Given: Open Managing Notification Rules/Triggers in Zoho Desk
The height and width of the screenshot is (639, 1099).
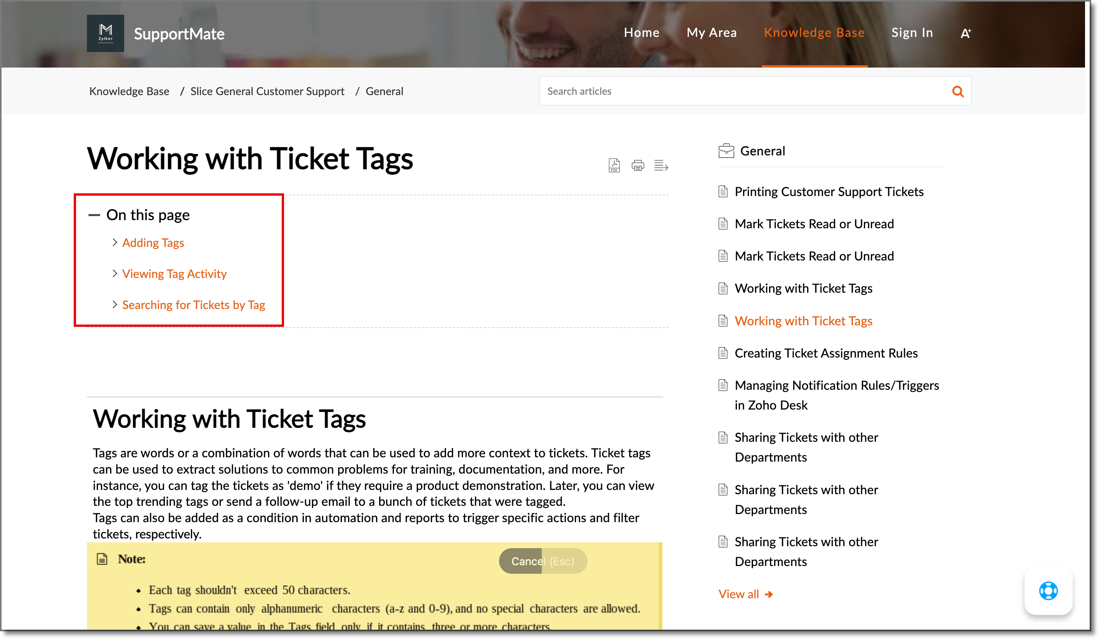Looking at the screenshot, I should click(836, 395).
